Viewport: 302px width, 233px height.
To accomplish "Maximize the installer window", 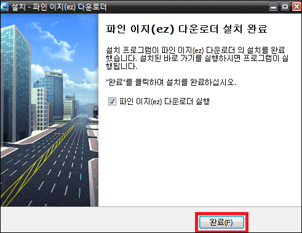I will click(285, 7).
